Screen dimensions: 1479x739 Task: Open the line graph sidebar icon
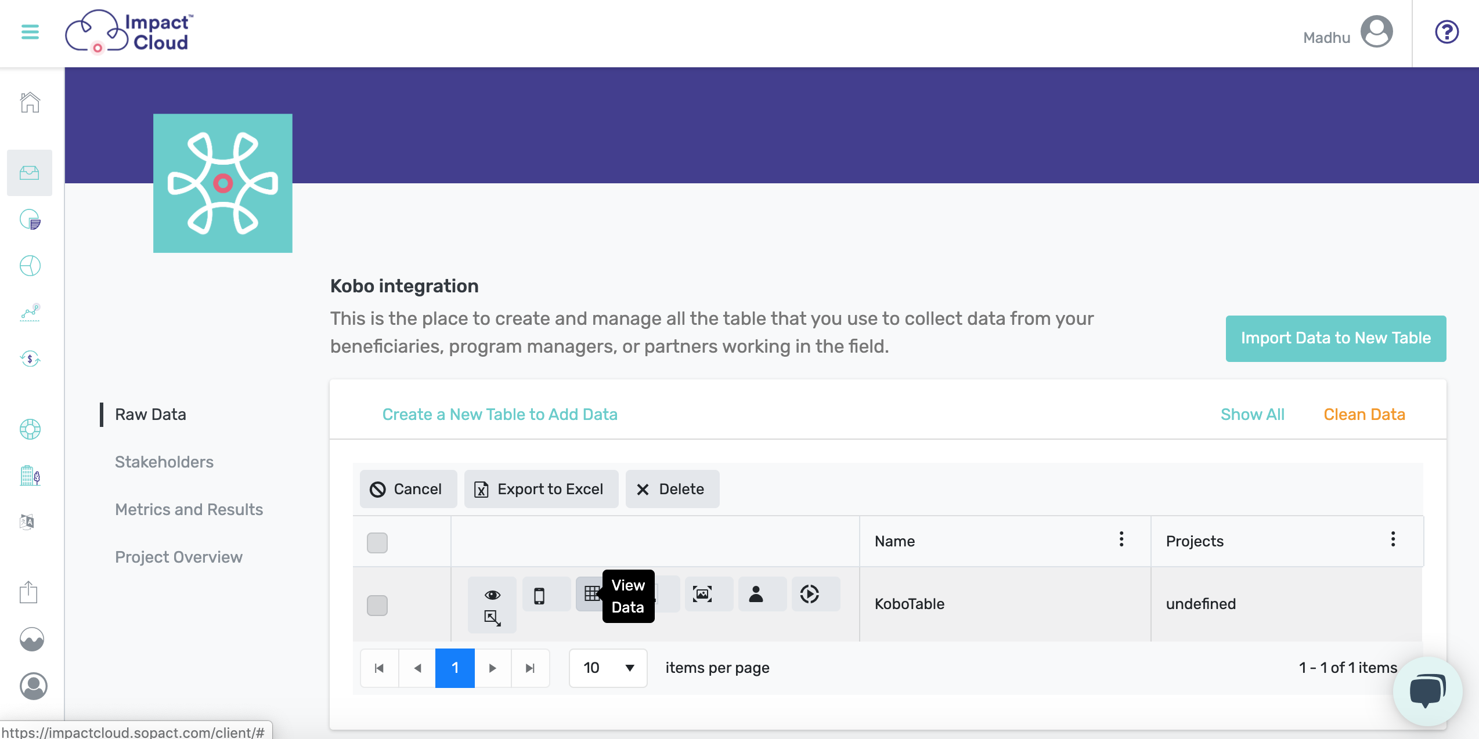coord(30,312)
